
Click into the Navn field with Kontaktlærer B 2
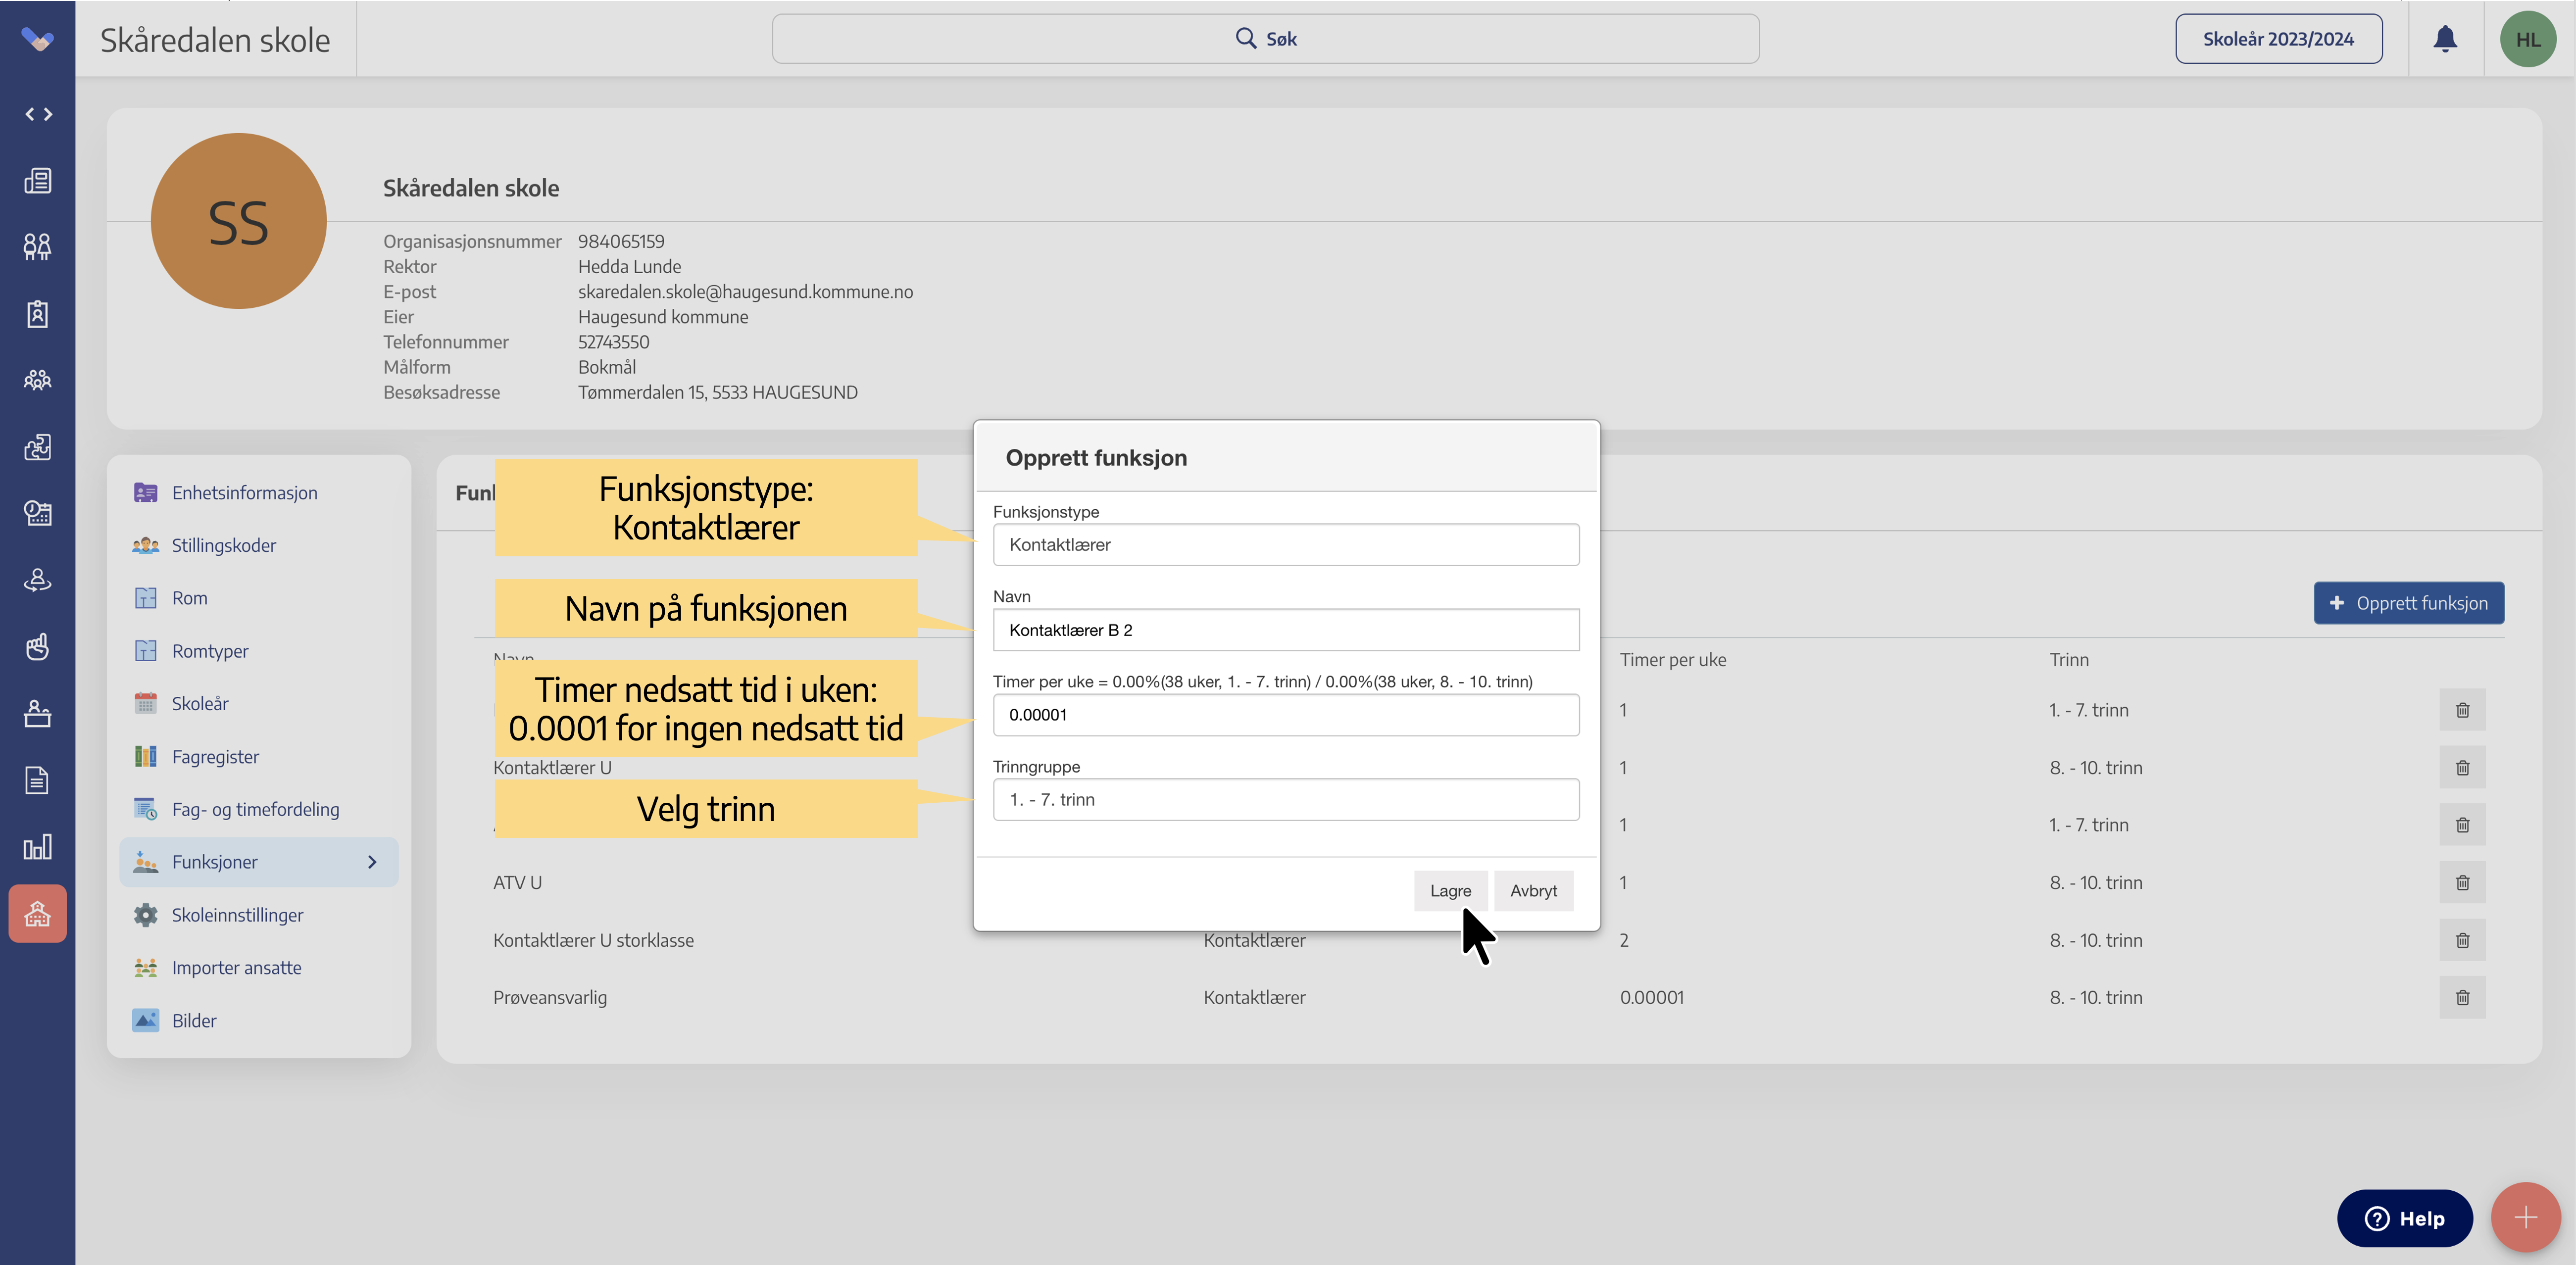pos(1286,630)
